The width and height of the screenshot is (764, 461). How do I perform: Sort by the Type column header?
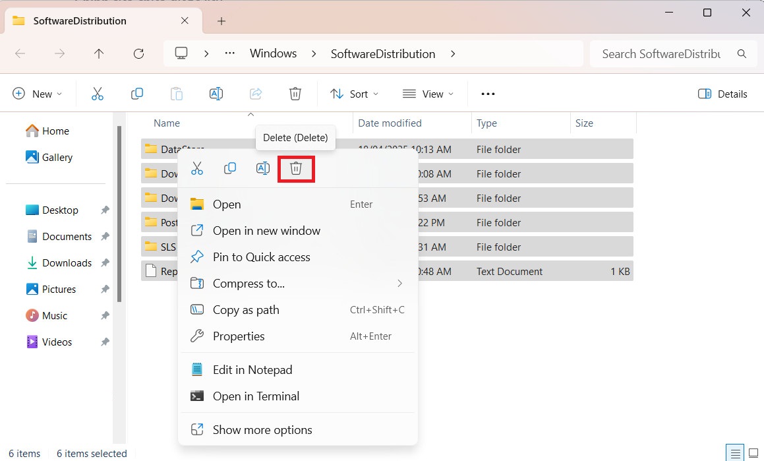click(486, 123)
